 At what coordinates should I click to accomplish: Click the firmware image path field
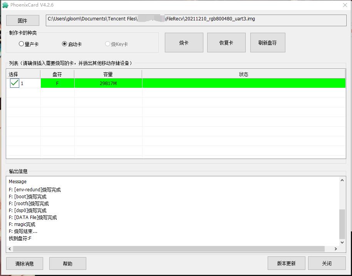pos(196,20)
